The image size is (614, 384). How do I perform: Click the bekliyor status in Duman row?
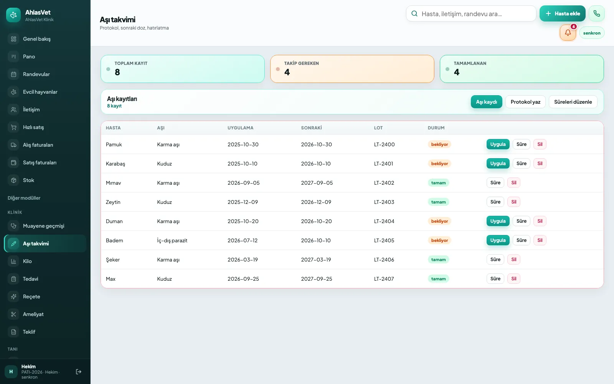point(439,221)
